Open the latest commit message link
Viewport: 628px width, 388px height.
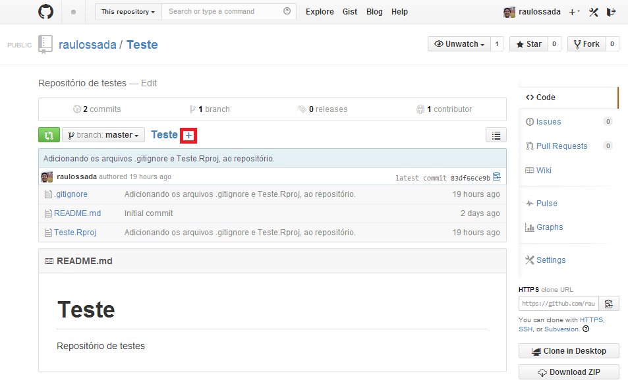[x=159, y=159]
